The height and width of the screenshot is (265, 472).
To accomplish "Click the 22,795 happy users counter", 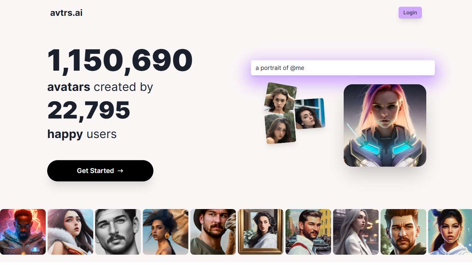I will tap(88, 110).
